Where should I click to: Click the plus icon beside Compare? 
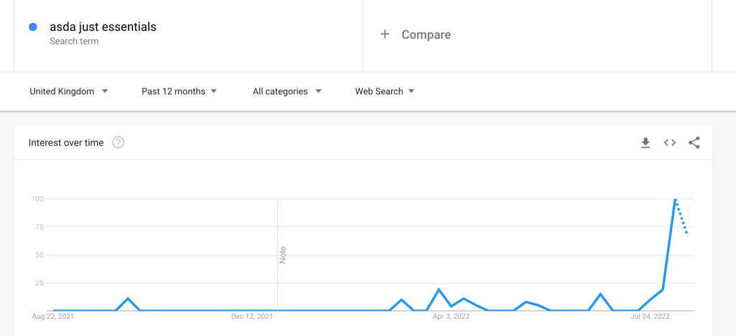[x=385, y=34]
